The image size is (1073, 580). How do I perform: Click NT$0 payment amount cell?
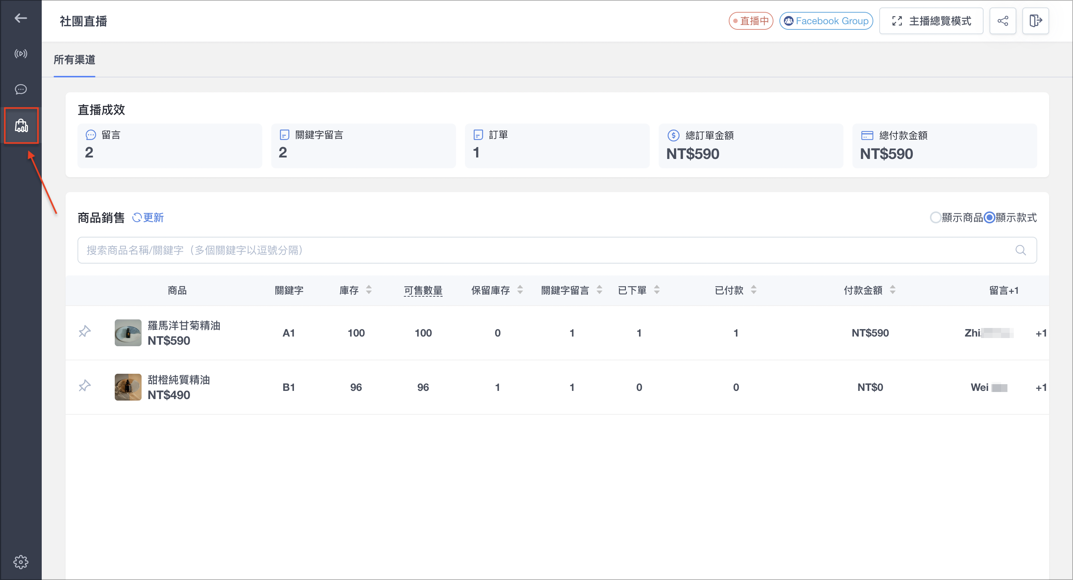point(870,388)
